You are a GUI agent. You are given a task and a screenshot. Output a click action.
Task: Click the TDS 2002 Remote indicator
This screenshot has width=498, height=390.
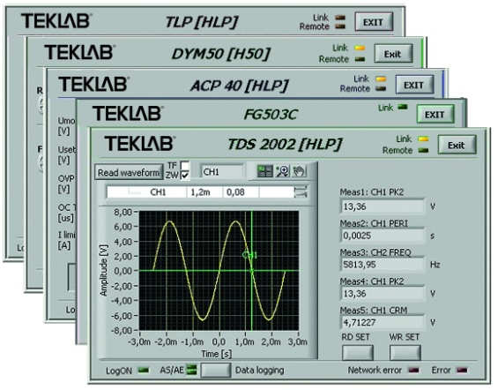click(x=423, y=150)
